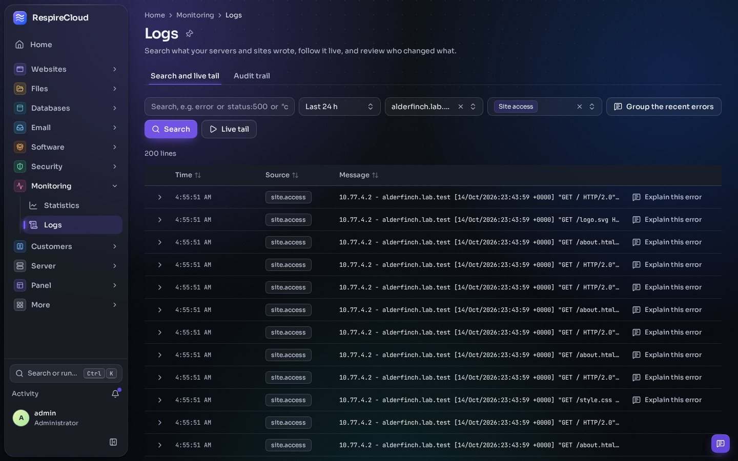Sort the table by Message column
The image size is (738, 461).
(359, 175)
